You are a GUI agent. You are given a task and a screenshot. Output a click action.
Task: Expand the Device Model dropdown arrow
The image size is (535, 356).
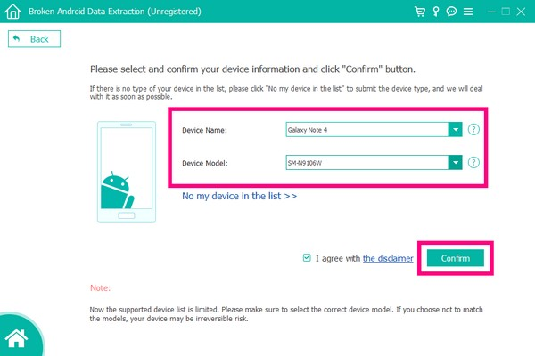pos(456,163)
